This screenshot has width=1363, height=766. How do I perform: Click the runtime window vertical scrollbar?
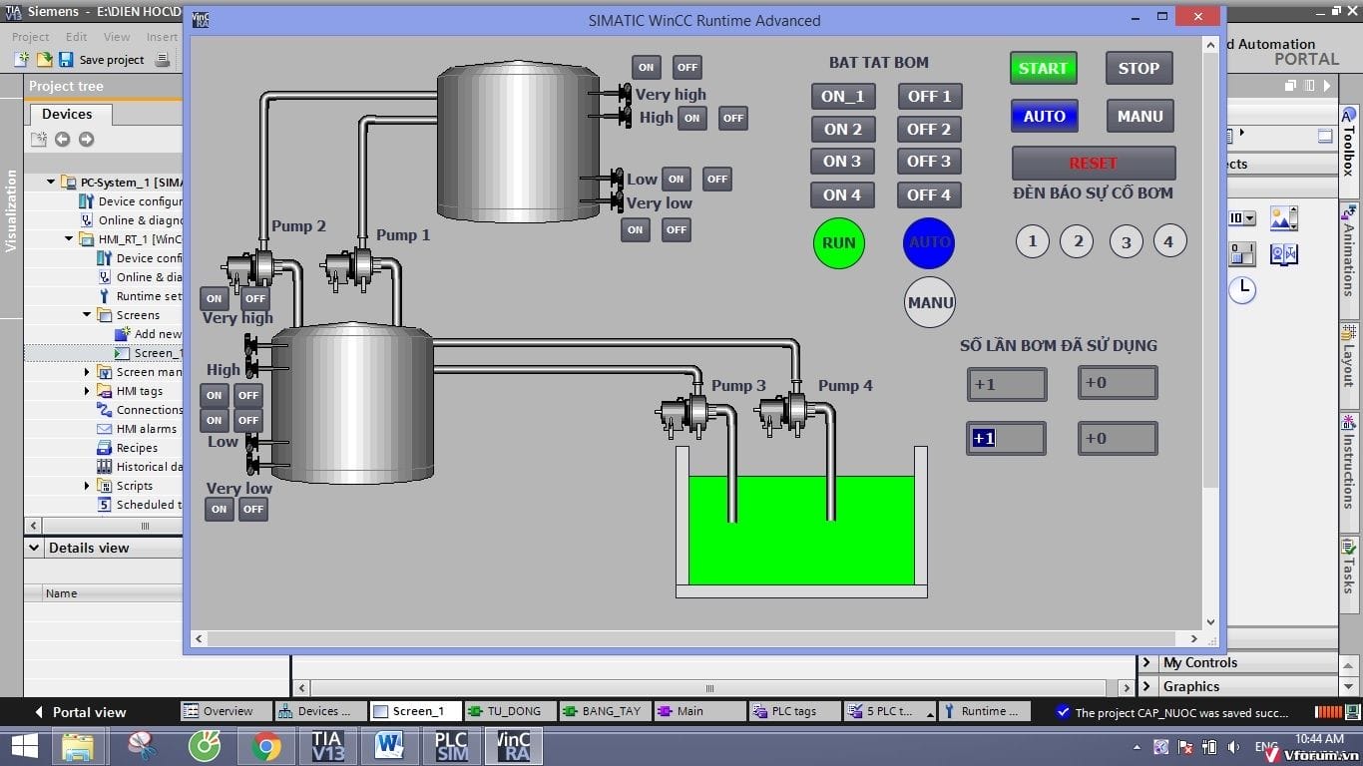coord(1211,331)
